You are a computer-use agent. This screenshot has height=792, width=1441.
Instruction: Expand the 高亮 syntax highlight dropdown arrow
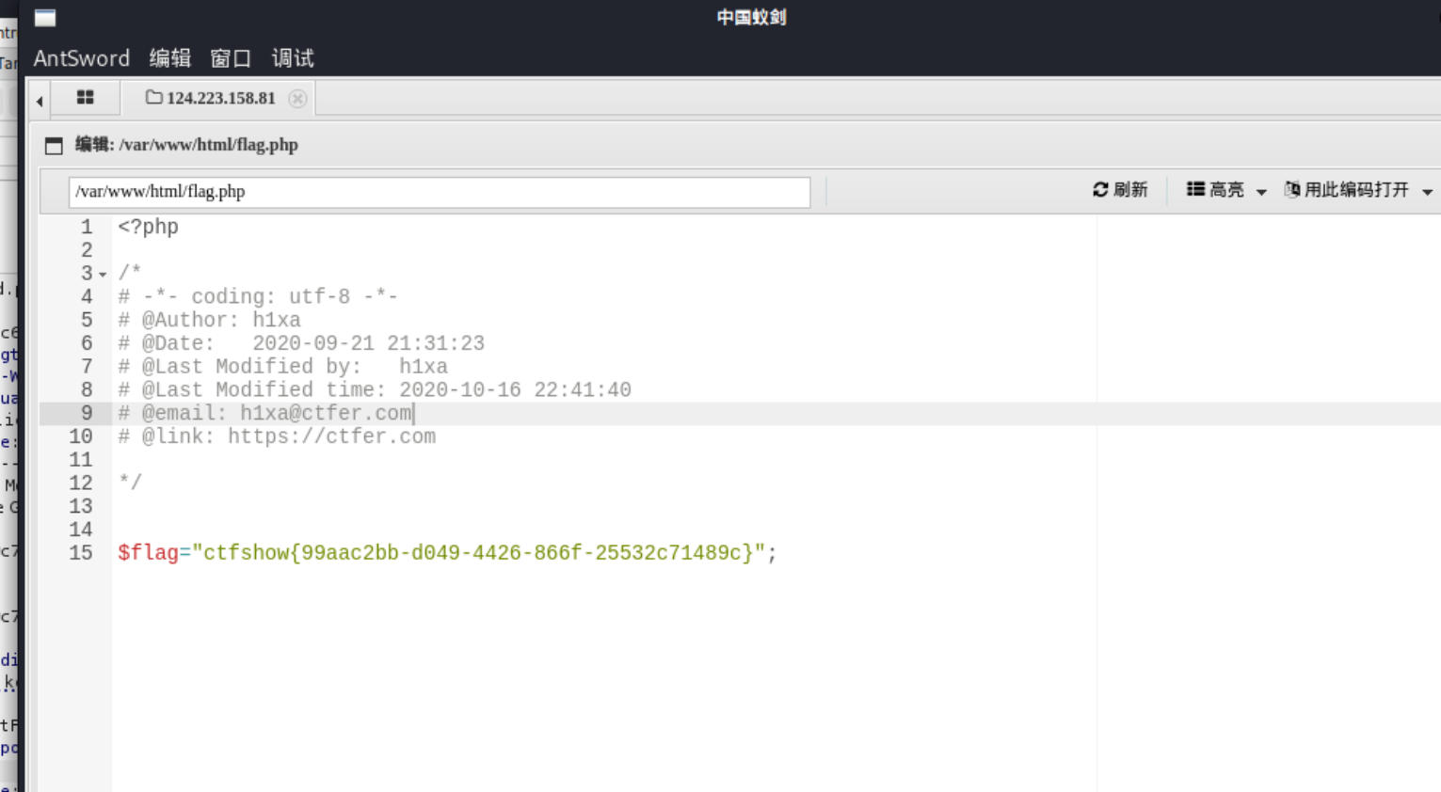(1261, 192)
